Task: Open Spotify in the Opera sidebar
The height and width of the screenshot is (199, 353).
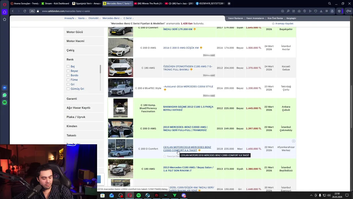Action: click(4, 103)
